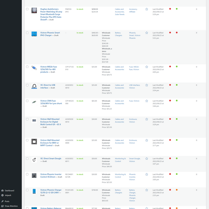This screenshot has height=209, width=209.
Task: Open Victron CNN Fuse thumbnail image
Action: [x=34, y=102]
